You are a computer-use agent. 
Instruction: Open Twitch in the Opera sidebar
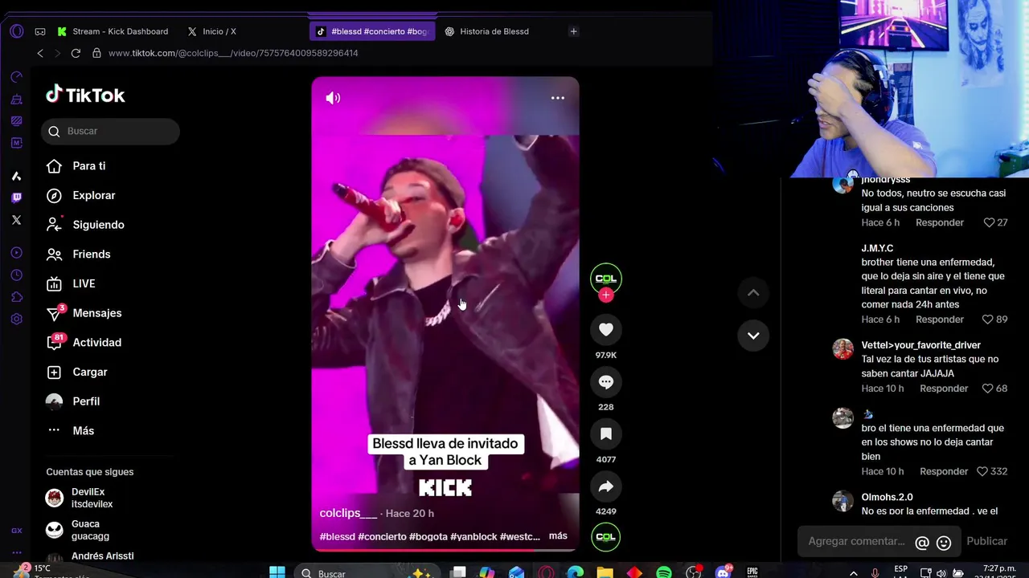click(16, 197)
